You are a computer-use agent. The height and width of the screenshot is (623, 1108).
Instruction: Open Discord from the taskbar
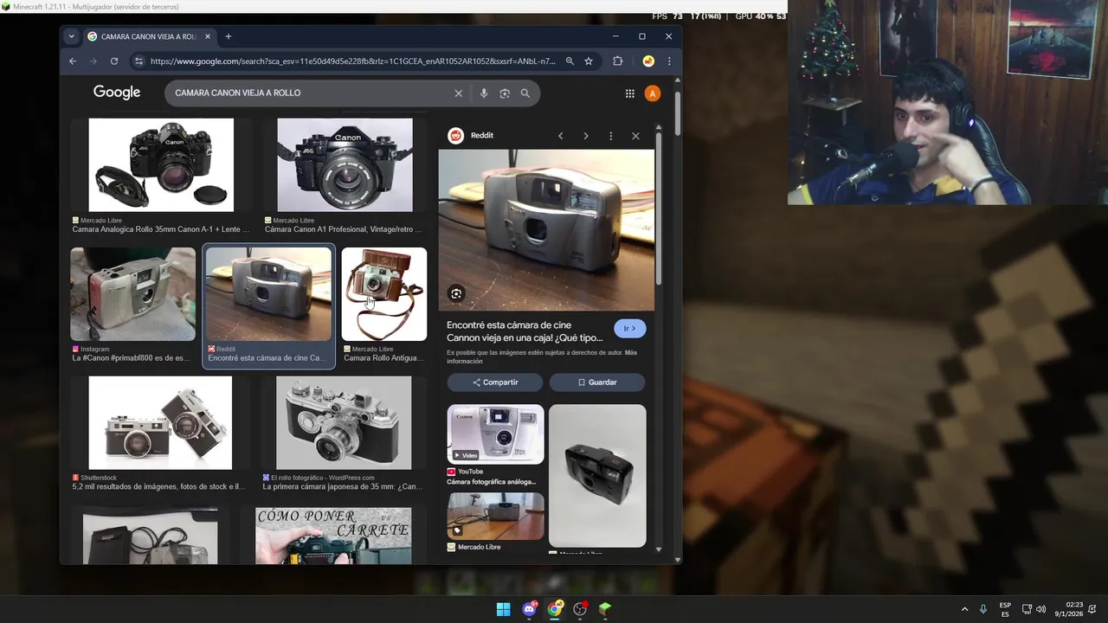[x=529, y=609]
